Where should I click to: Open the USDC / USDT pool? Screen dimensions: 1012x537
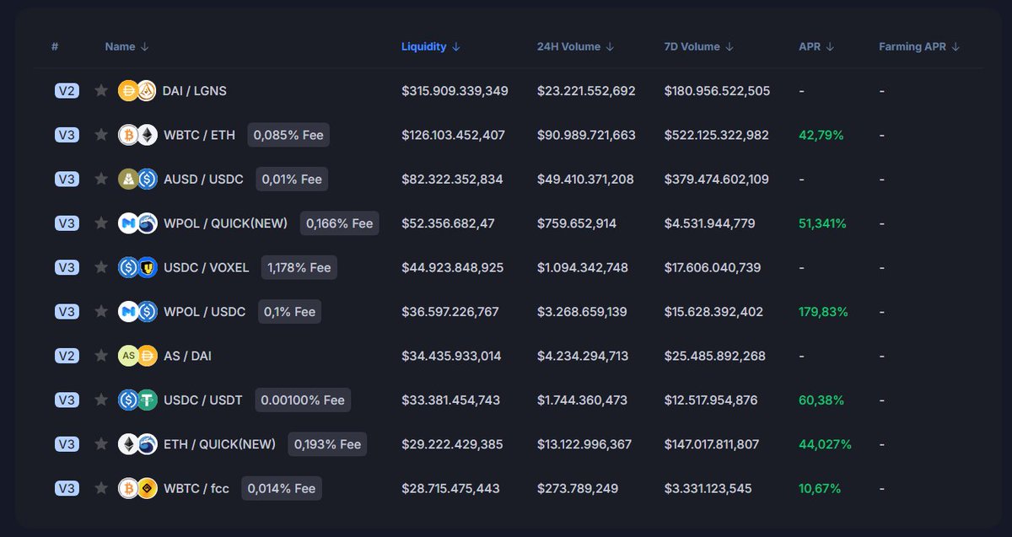coord(202,400)
